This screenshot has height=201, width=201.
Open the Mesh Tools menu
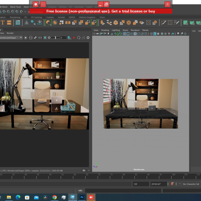(16, 7)
